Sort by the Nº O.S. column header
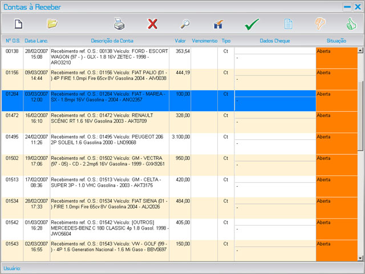 tap(13, 41)
